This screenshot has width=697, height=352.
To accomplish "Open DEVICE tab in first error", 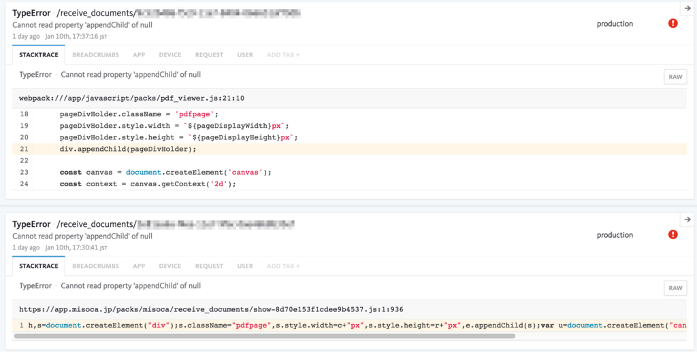I will [x=170, y=55].
